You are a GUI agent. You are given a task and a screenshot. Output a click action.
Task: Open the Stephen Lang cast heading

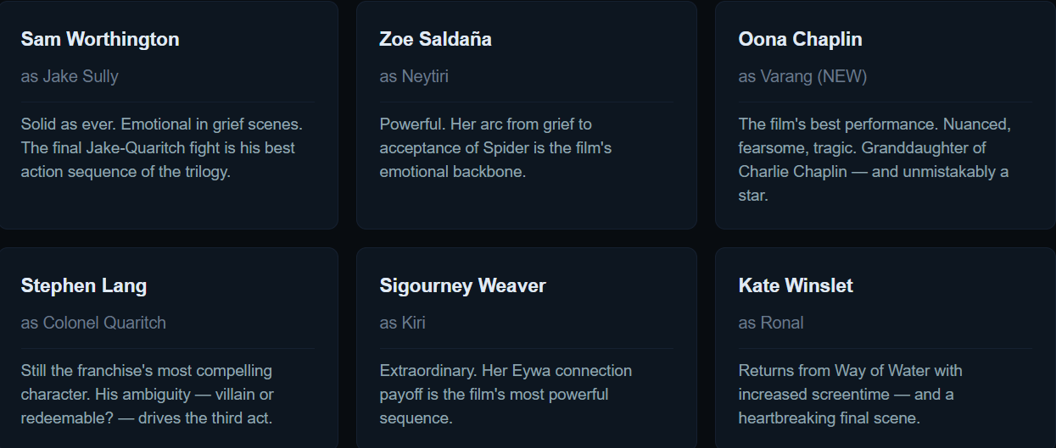click(x=84, y=285)
